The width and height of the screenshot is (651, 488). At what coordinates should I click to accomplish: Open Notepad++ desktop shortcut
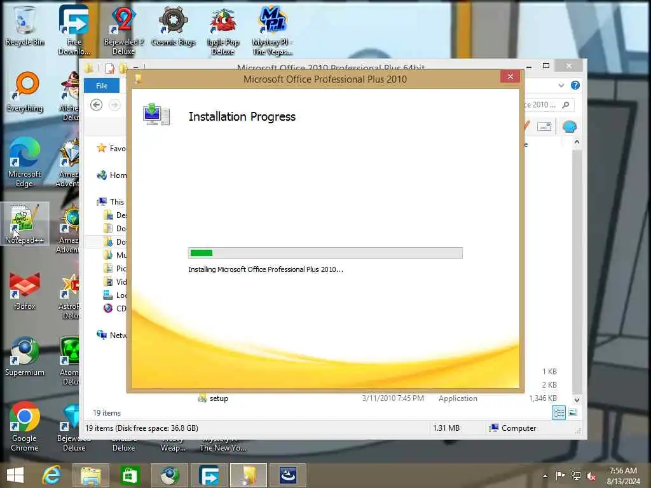click(24, 224)
